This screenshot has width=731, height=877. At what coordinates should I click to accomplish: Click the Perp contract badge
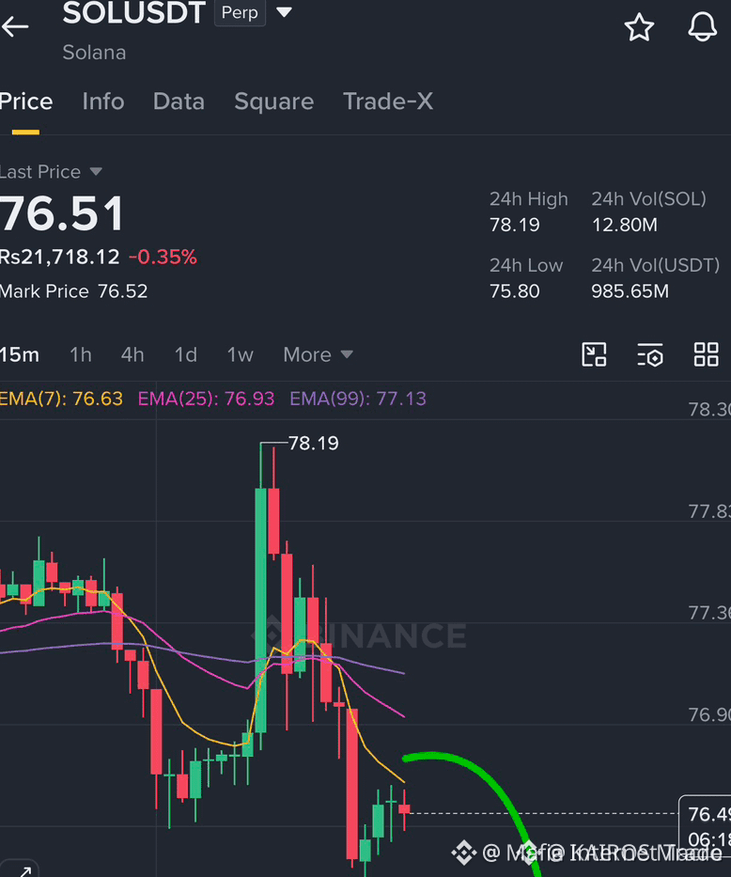point(240,12)
